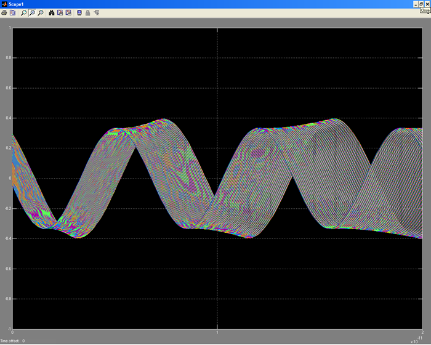Screen dimensions: 431x345
Task: Open the Signal selection tool
Action: 97,12
